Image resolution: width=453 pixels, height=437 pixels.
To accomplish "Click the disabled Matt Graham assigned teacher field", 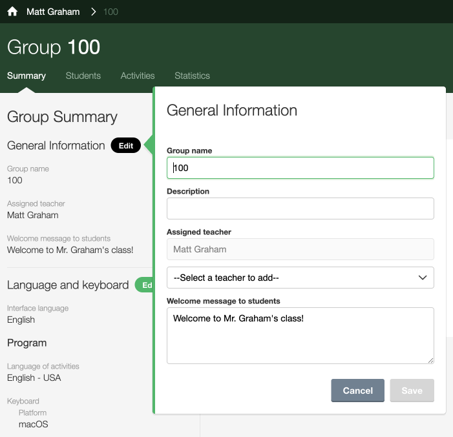I will (x=300, y=249).
